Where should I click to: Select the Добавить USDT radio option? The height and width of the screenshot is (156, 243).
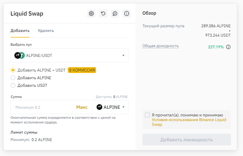click(x=13, y=85)
